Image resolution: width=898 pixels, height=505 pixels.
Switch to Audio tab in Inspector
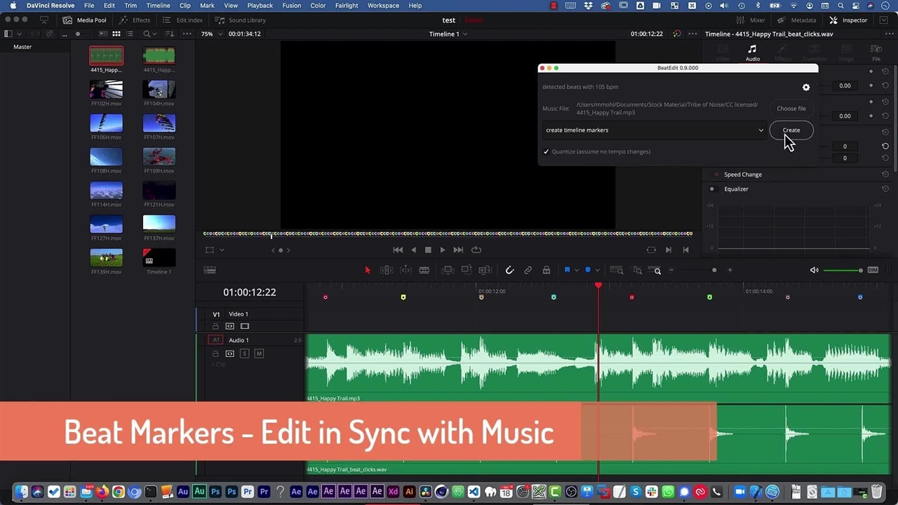(x=752, y=53)
